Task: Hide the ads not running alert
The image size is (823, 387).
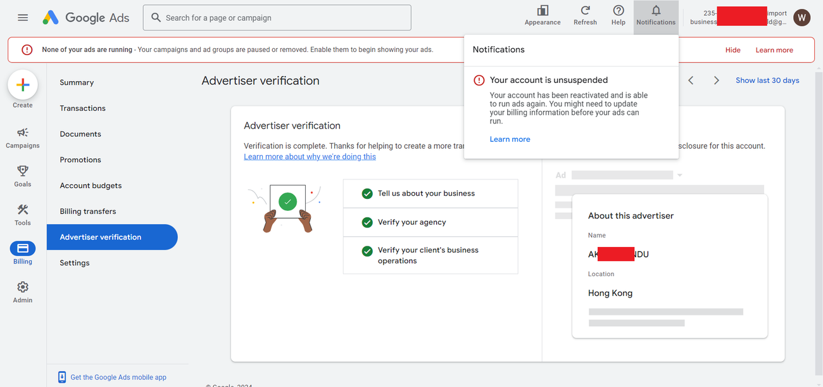Action: pyautogui.click(x=732, y=50)
